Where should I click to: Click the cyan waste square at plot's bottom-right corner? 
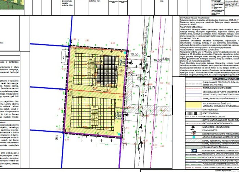point(119,134)
